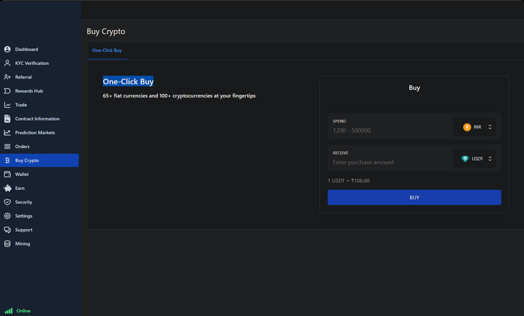Click the Spend amount input field
524x316 pixels.
click(x=390, y=130)
